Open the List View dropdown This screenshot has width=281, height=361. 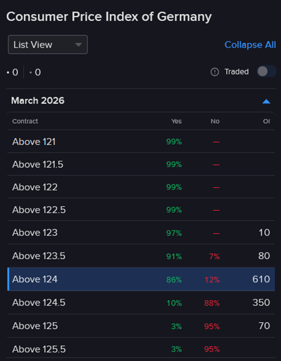48,45
